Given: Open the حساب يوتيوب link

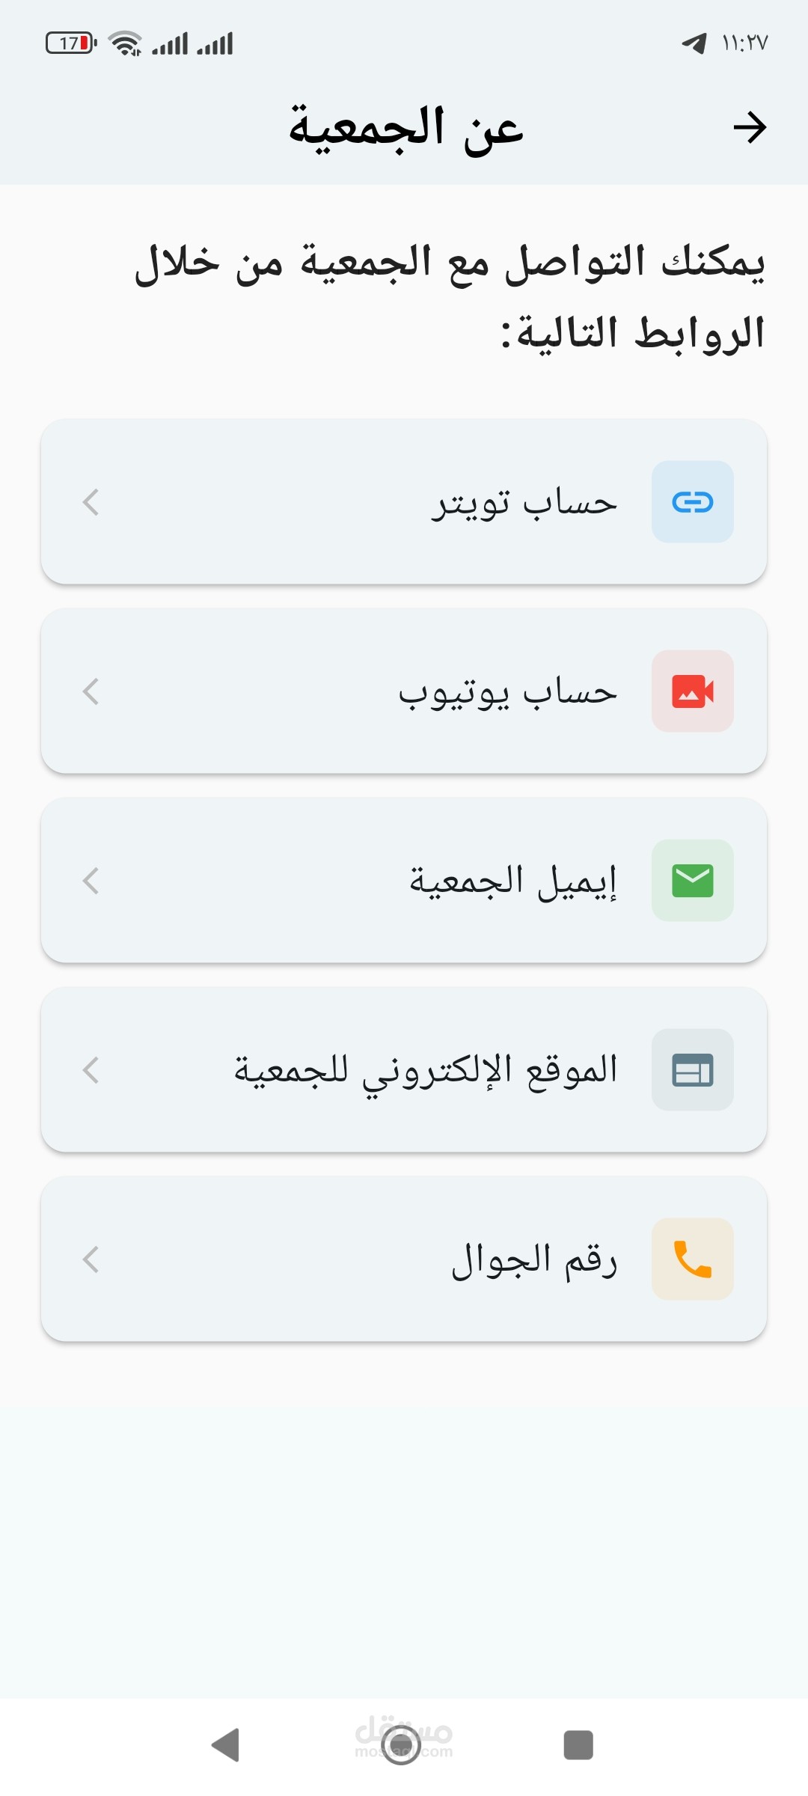Looking at the screenshot, I should pos(507,692).
